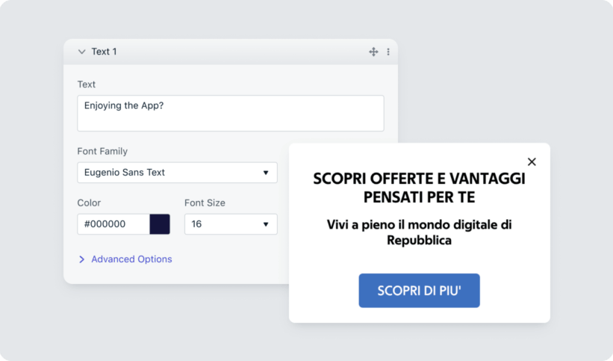This screenshot has width=613, height=361.
Task: Open the three-dot options menu
Action: click(388, 52)
